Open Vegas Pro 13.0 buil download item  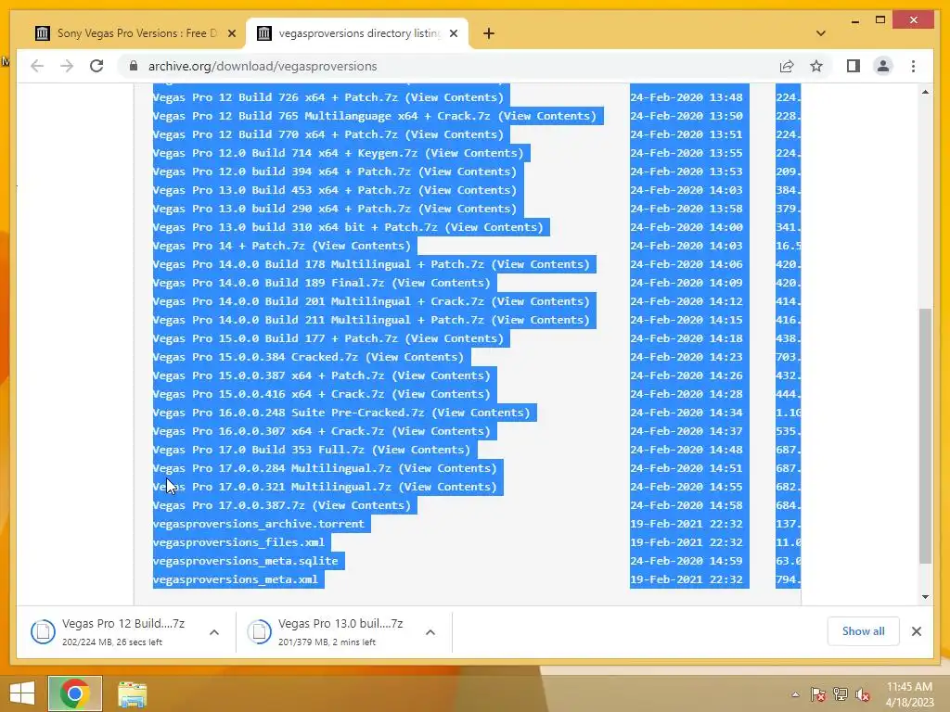coord(333,631)
